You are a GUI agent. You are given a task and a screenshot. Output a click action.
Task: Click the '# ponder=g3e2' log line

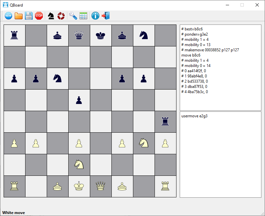194,34
